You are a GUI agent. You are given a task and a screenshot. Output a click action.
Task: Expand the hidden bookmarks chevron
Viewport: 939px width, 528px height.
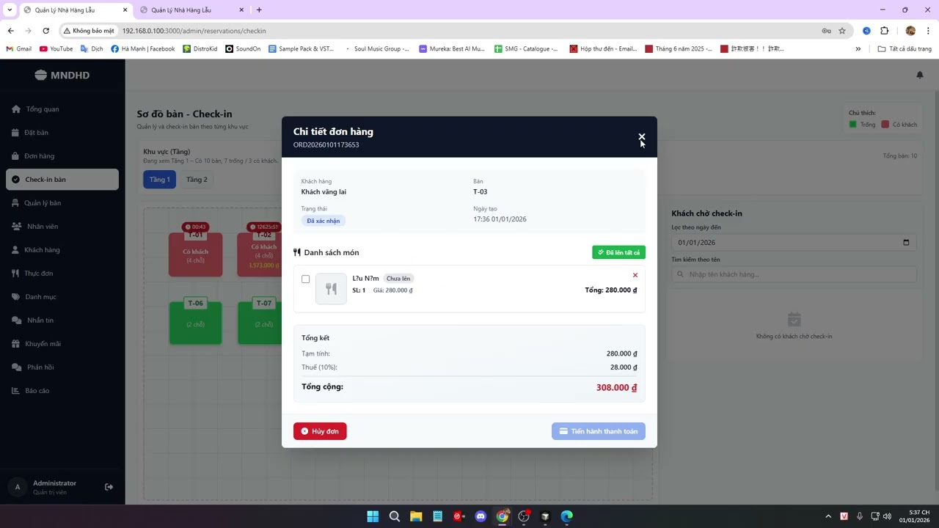tap(858, 49)
